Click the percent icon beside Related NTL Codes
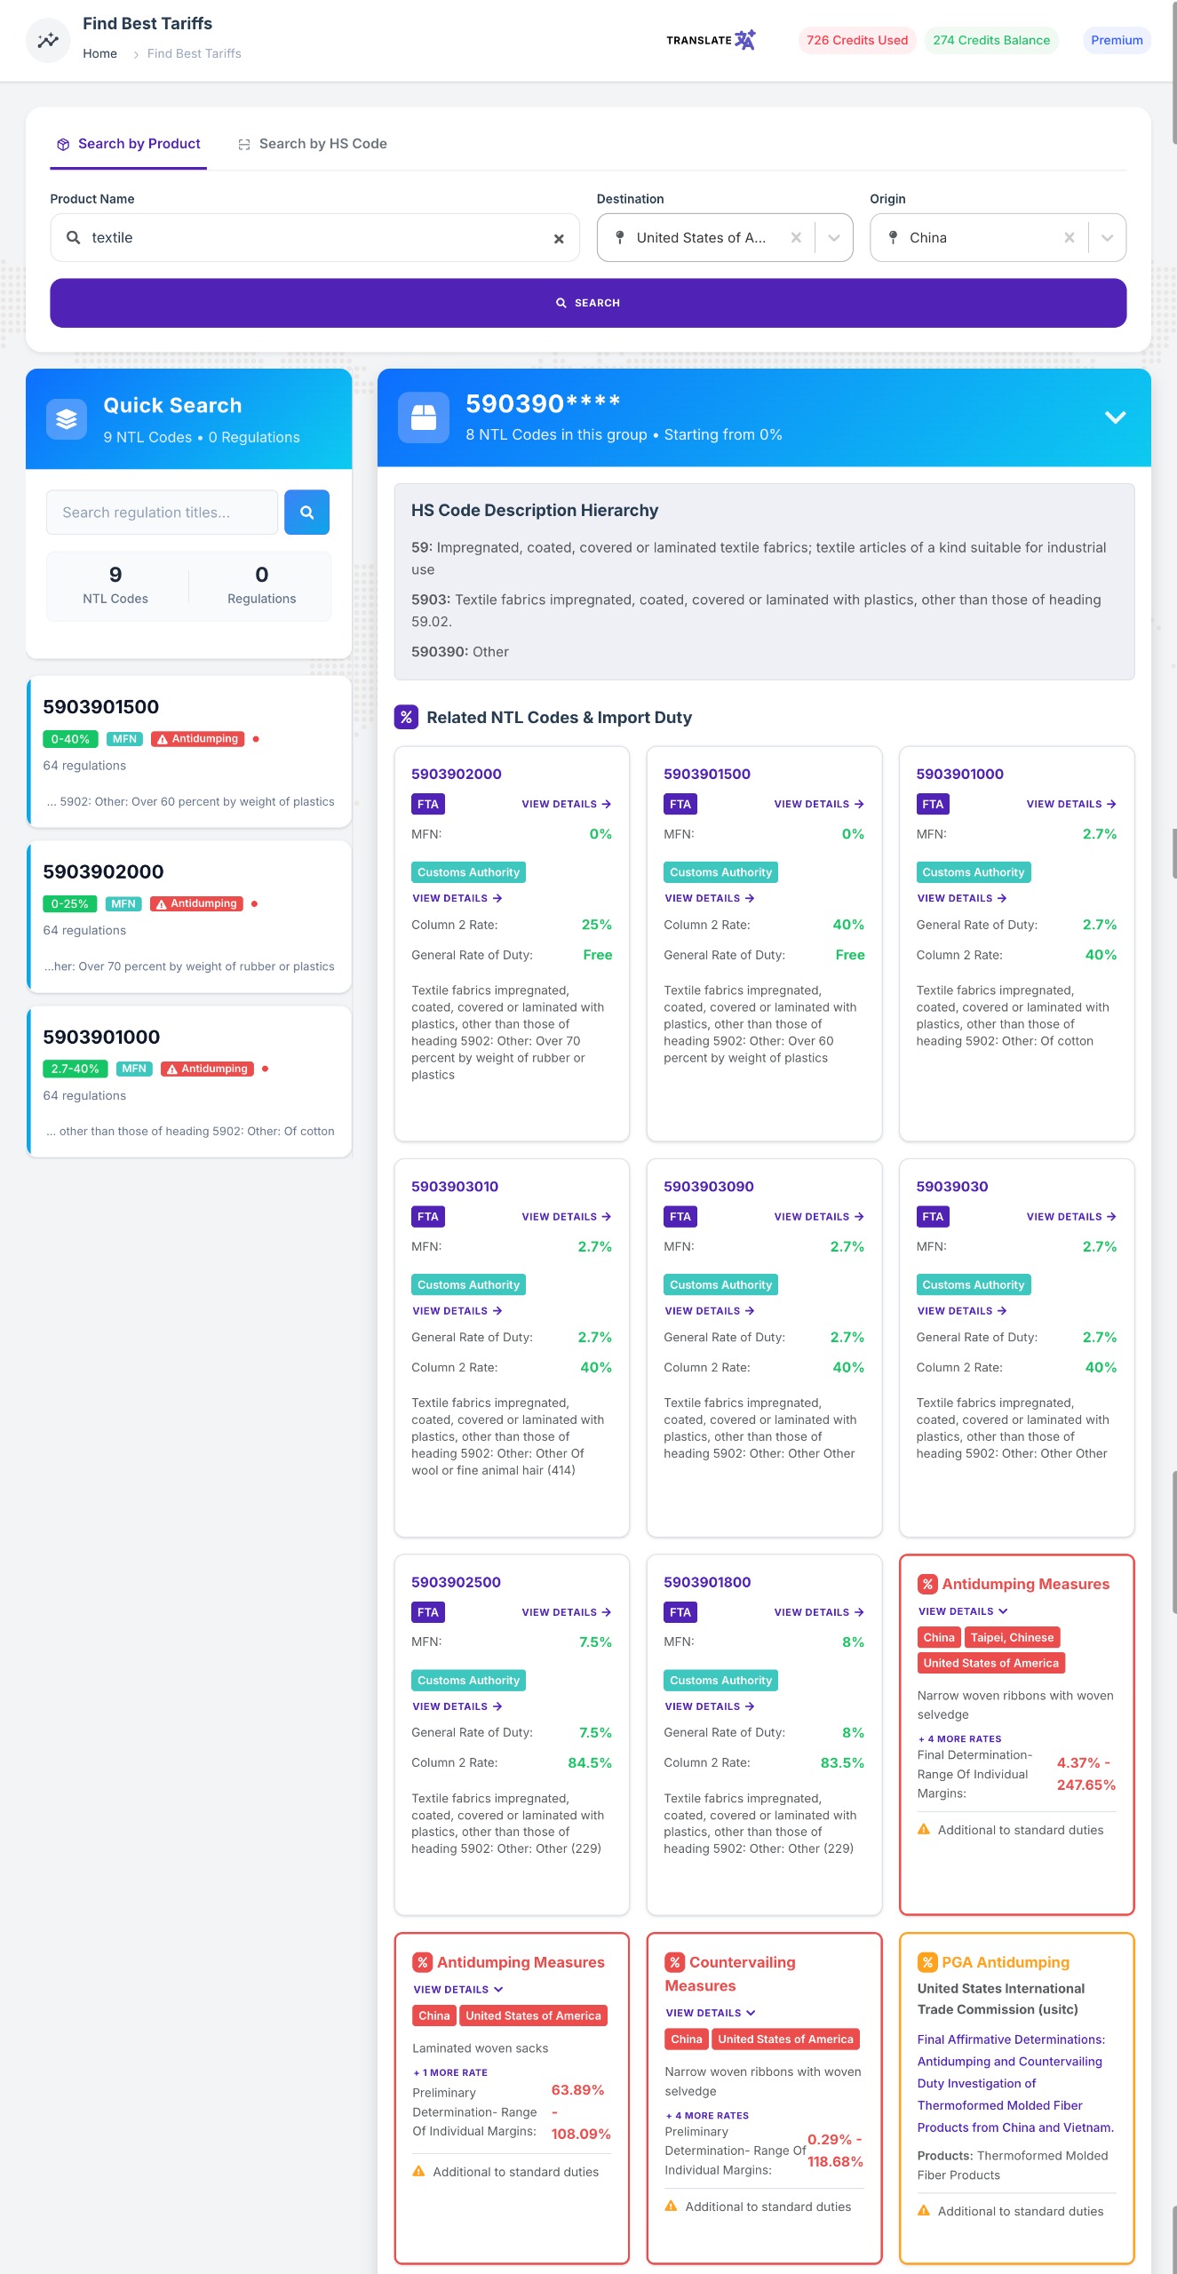The height and width of the screenshot is (2274, 1177). 406,717
